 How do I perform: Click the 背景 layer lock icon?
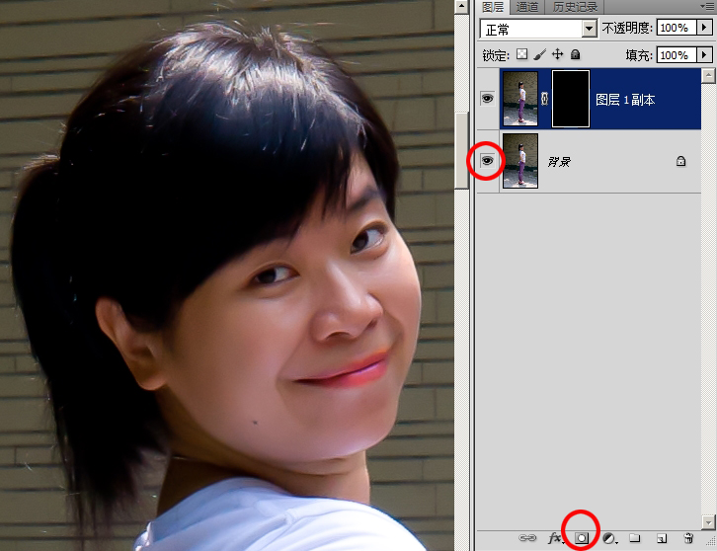coord(680,161)
